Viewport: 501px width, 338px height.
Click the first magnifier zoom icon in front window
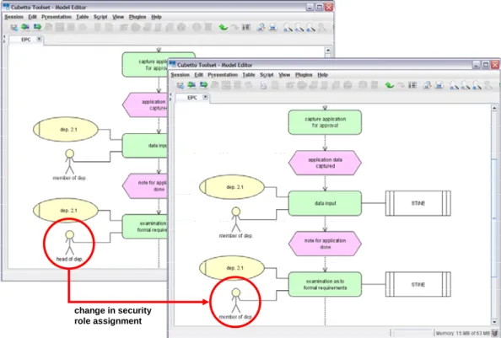coord(454,85)
